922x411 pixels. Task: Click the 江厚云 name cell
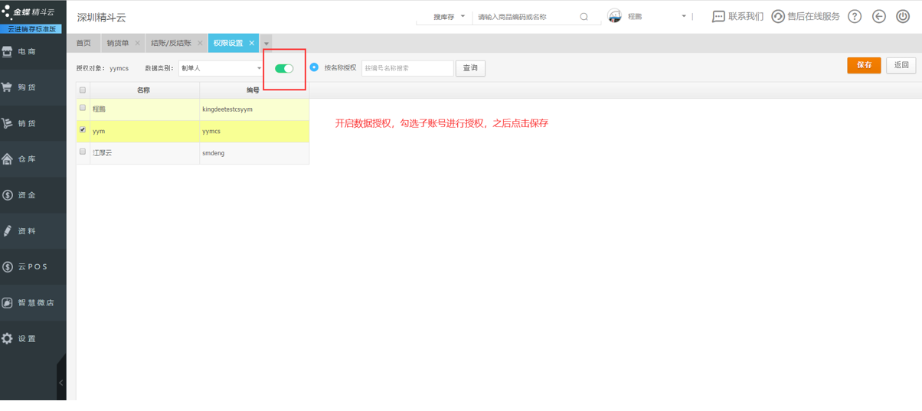point(144,153)
